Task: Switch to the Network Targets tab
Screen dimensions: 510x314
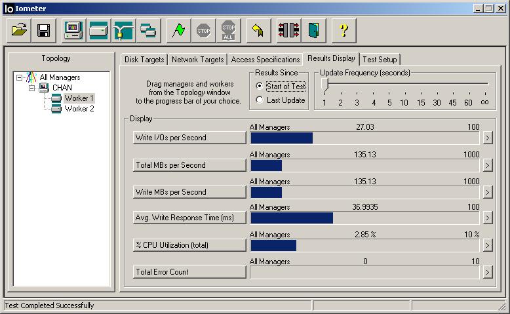Action: tap(198, 60)
